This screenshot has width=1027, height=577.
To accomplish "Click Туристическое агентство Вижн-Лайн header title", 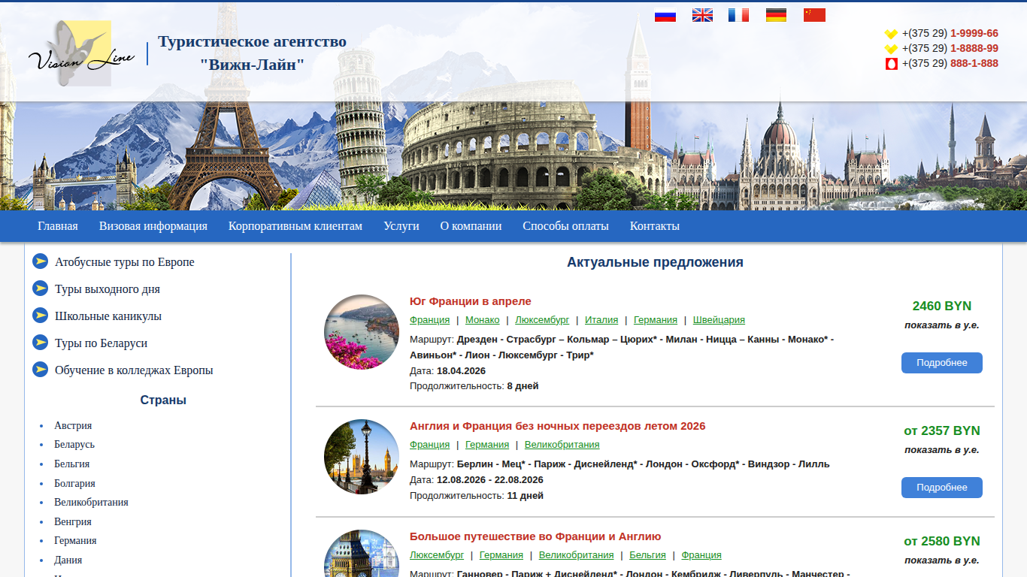I will click(253, 53).
